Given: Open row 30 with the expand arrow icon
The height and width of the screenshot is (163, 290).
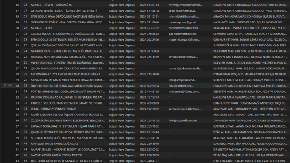Looking at the screenshot, I should coord(5,86).
